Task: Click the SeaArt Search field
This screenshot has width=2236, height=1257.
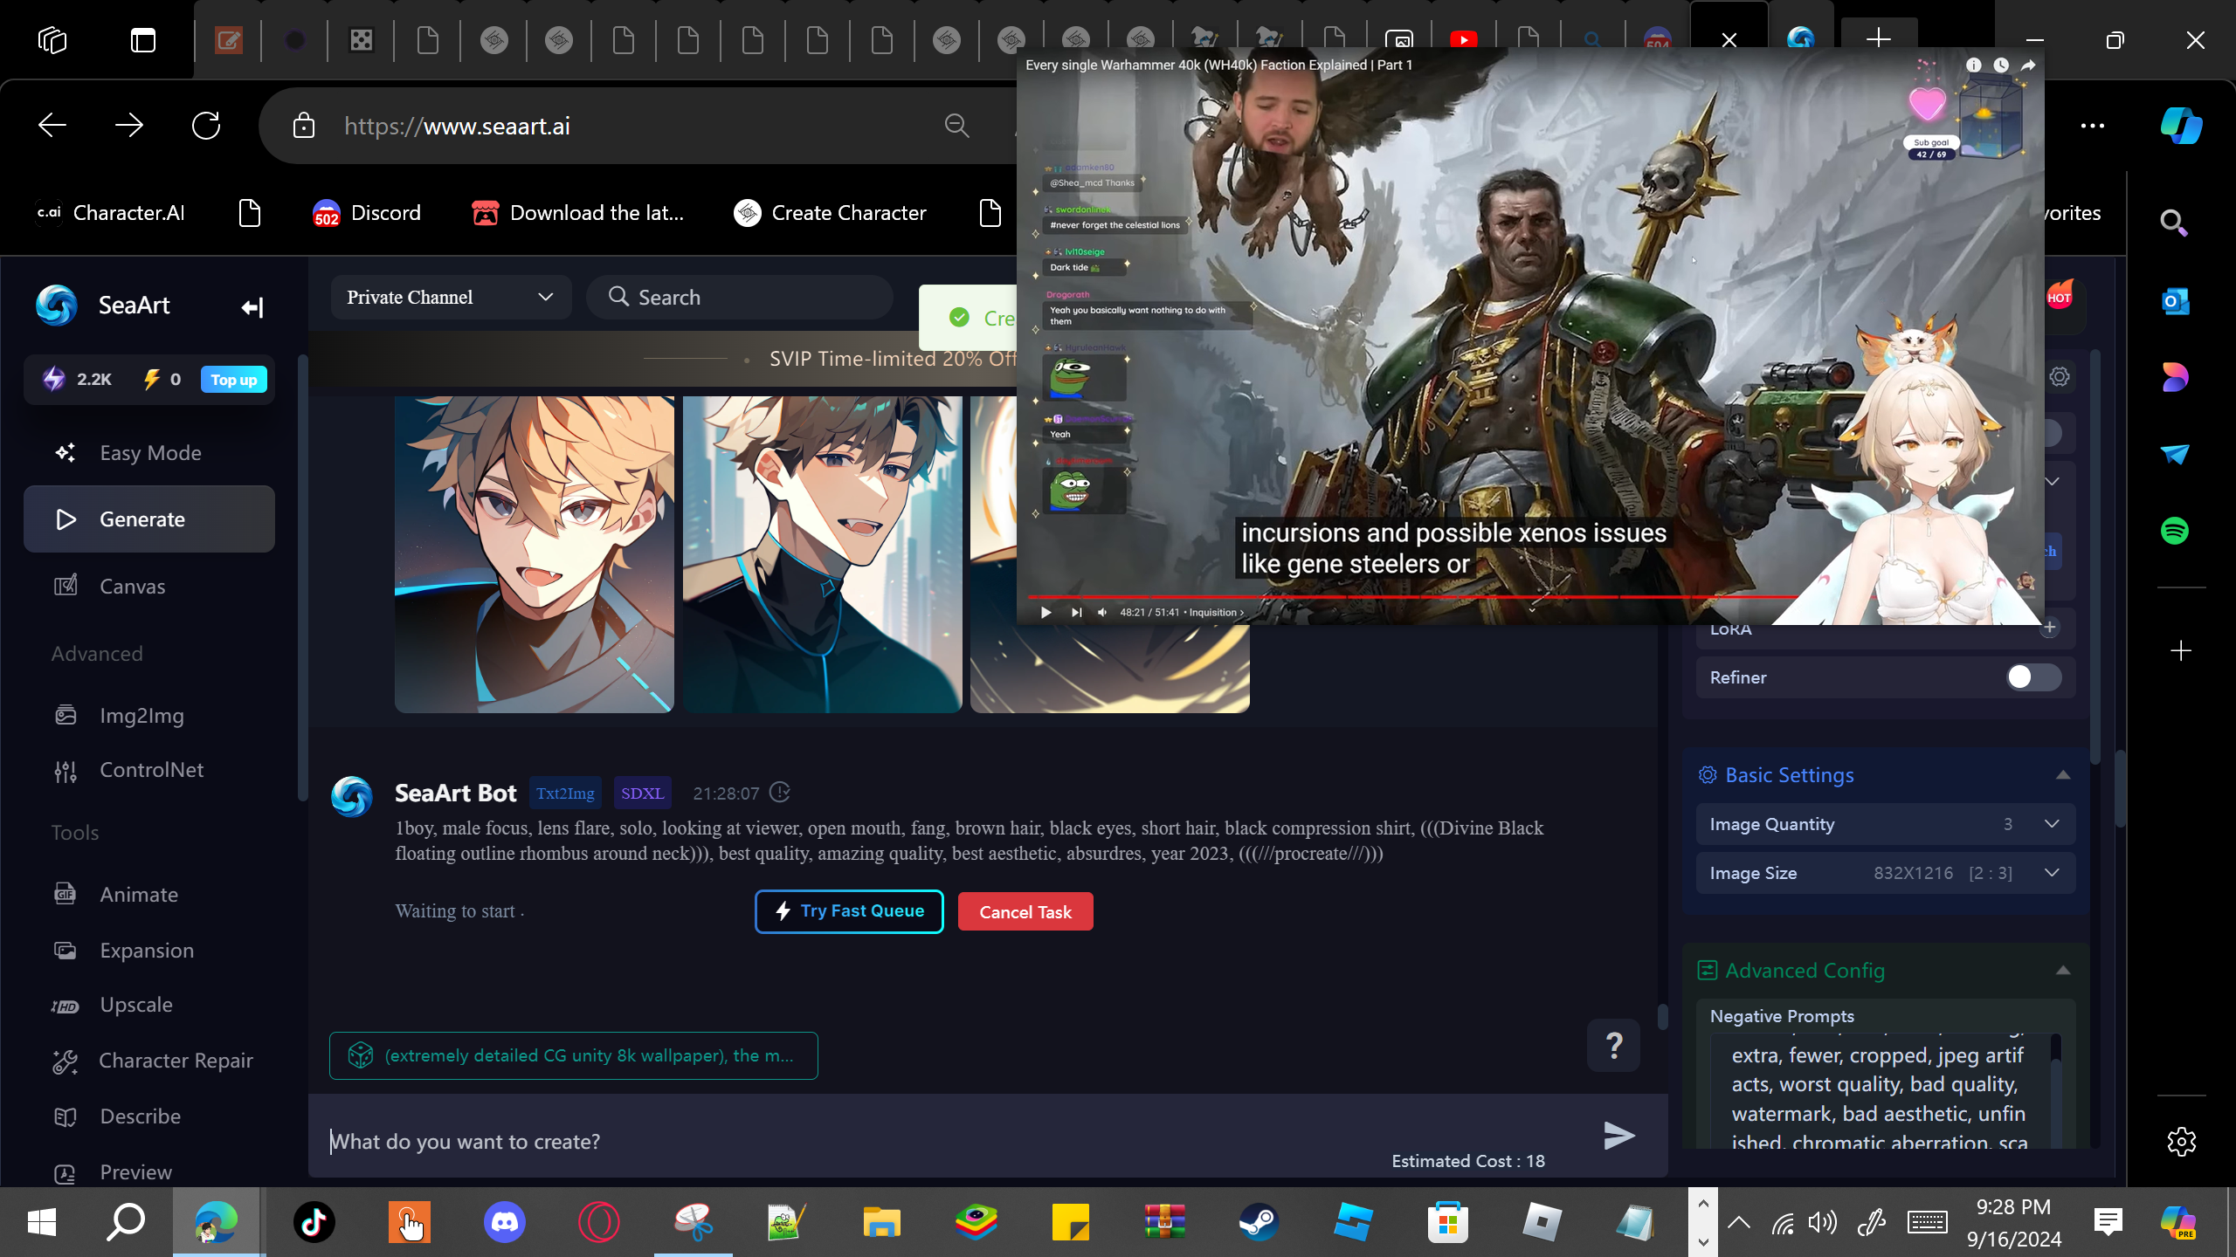Action: (740, 298)
